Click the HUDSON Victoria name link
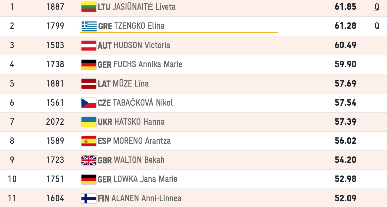This screenshot has width=387, height=207. 142,45
